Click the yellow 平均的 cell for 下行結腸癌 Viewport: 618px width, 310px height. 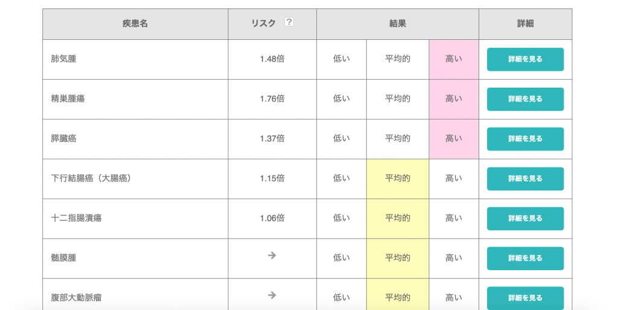click(398, 178)
